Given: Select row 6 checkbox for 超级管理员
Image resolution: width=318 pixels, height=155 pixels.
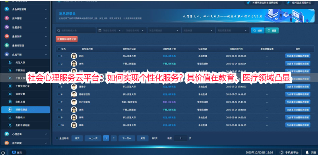Looking at the screenshot, I should tap(59, 94).
